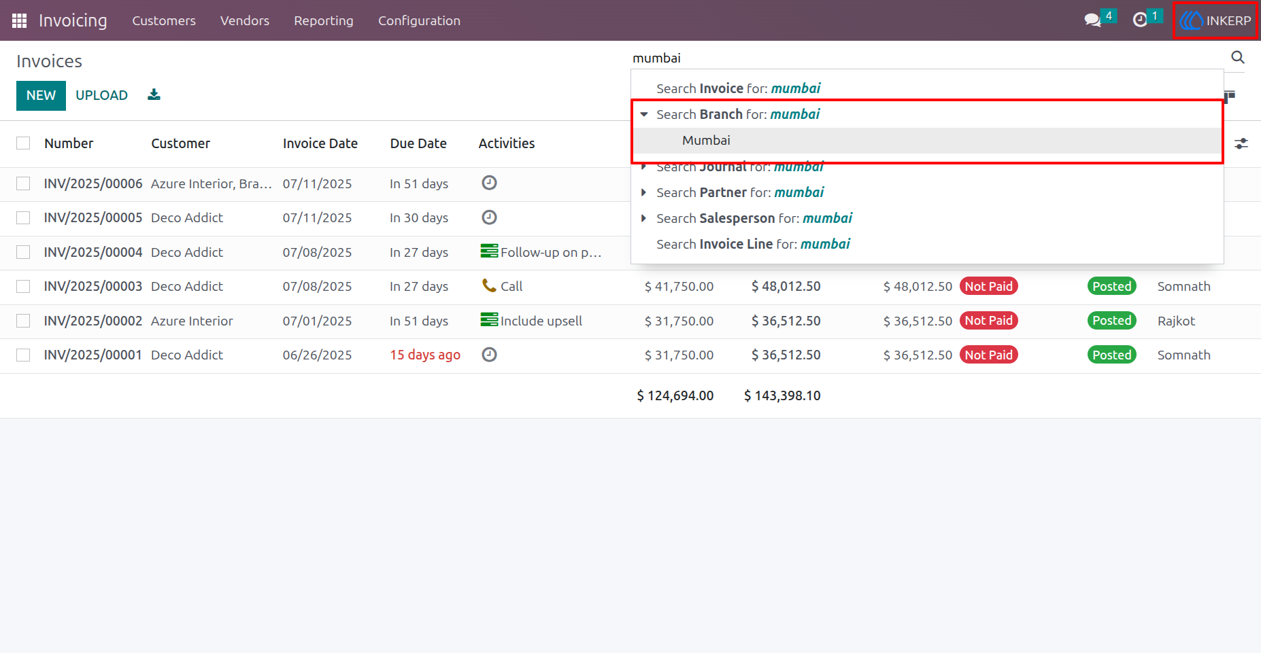Sort by Invoice Date column header

click(x=320, y=143)
